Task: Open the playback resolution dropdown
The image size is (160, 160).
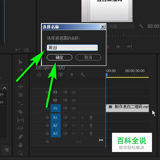Action: pyautogui.click(x=122, y=26)
